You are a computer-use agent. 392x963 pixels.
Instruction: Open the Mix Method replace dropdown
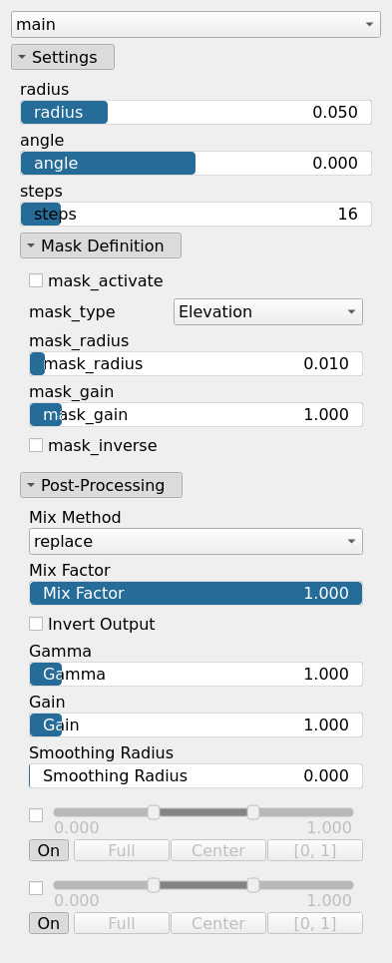coord(196,542)
